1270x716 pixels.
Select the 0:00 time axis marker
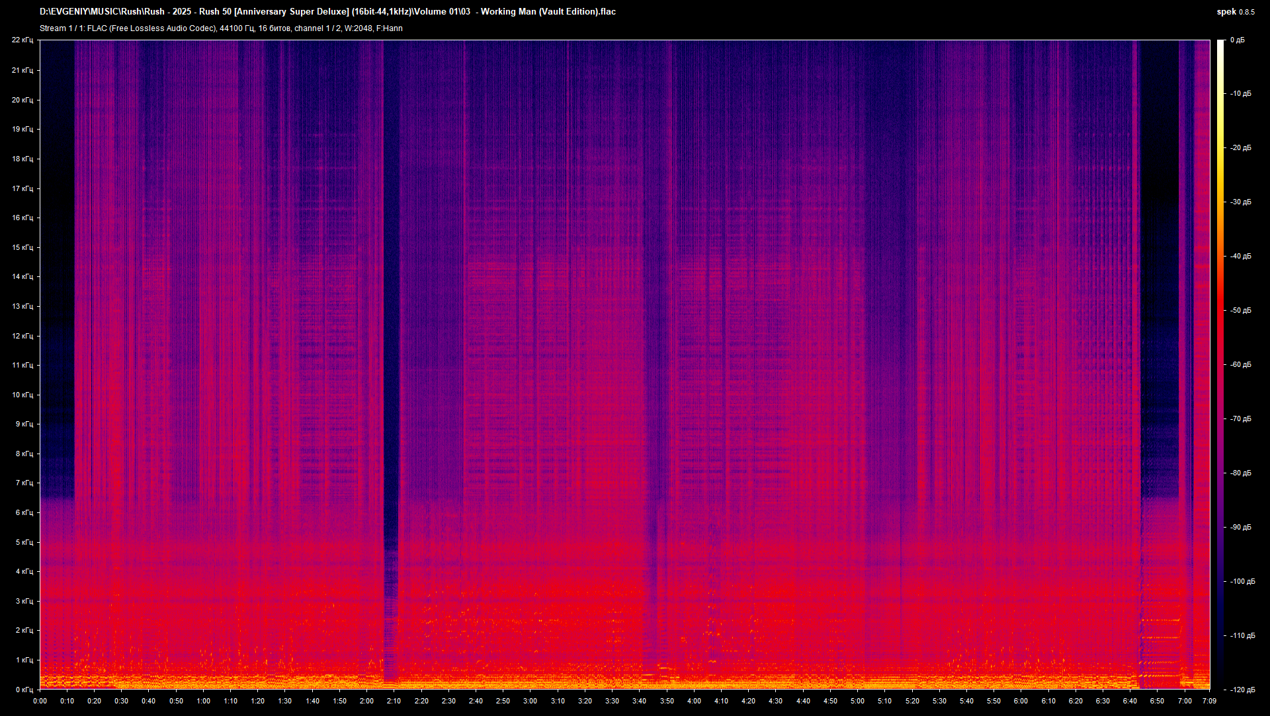[x=40, y=701]
